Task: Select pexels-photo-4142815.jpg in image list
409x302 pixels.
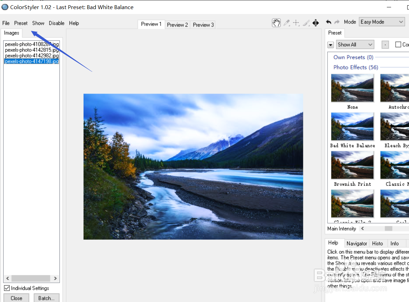Action: [32, 50]
